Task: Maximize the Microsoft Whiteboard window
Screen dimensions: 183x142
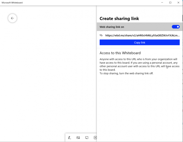Action: point(170,3)
